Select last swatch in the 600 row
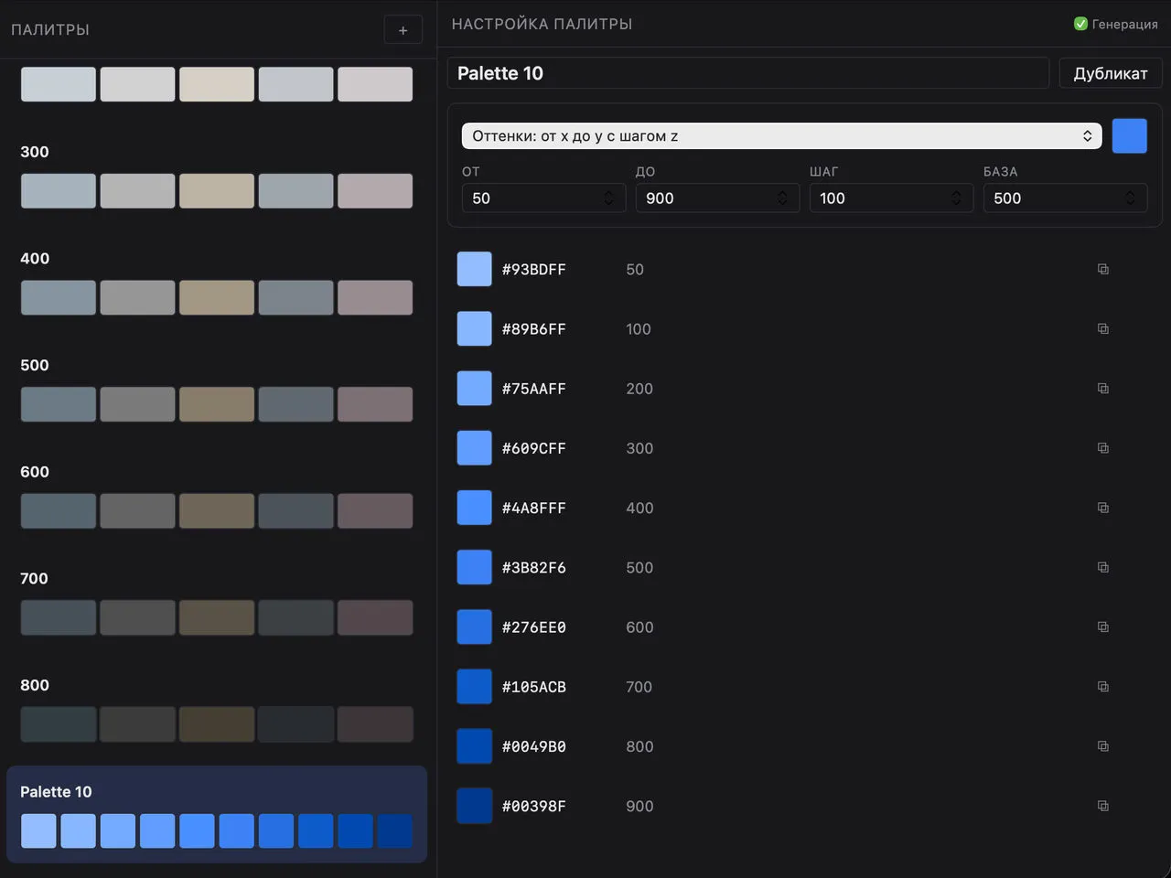The image size is (1171, 878). coord(375,511)
